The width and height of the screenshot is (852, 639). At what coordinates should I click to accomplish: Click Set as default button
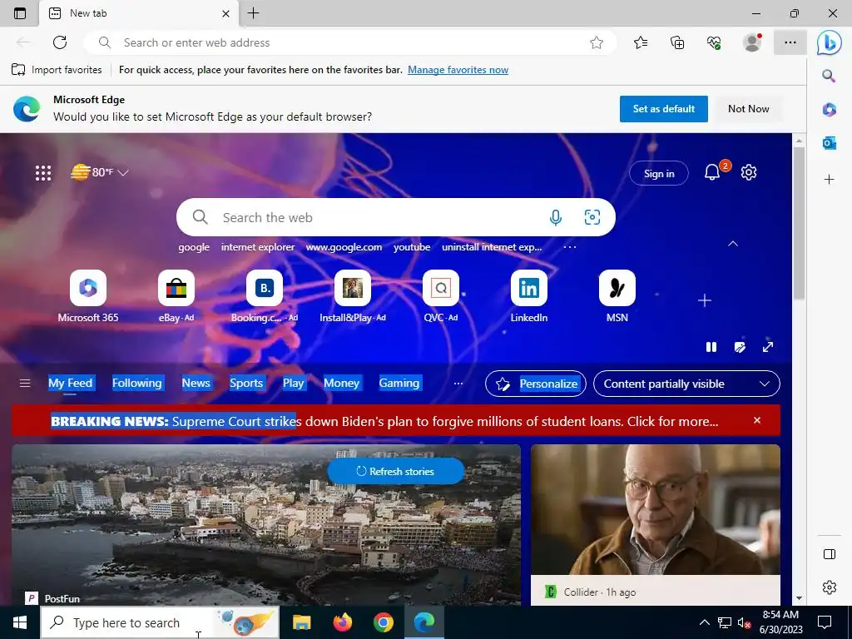tap(663, 109)
